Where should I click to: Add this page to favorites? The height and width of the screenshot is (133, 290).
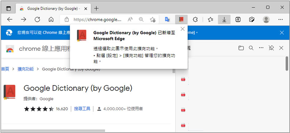pos(153,19)
